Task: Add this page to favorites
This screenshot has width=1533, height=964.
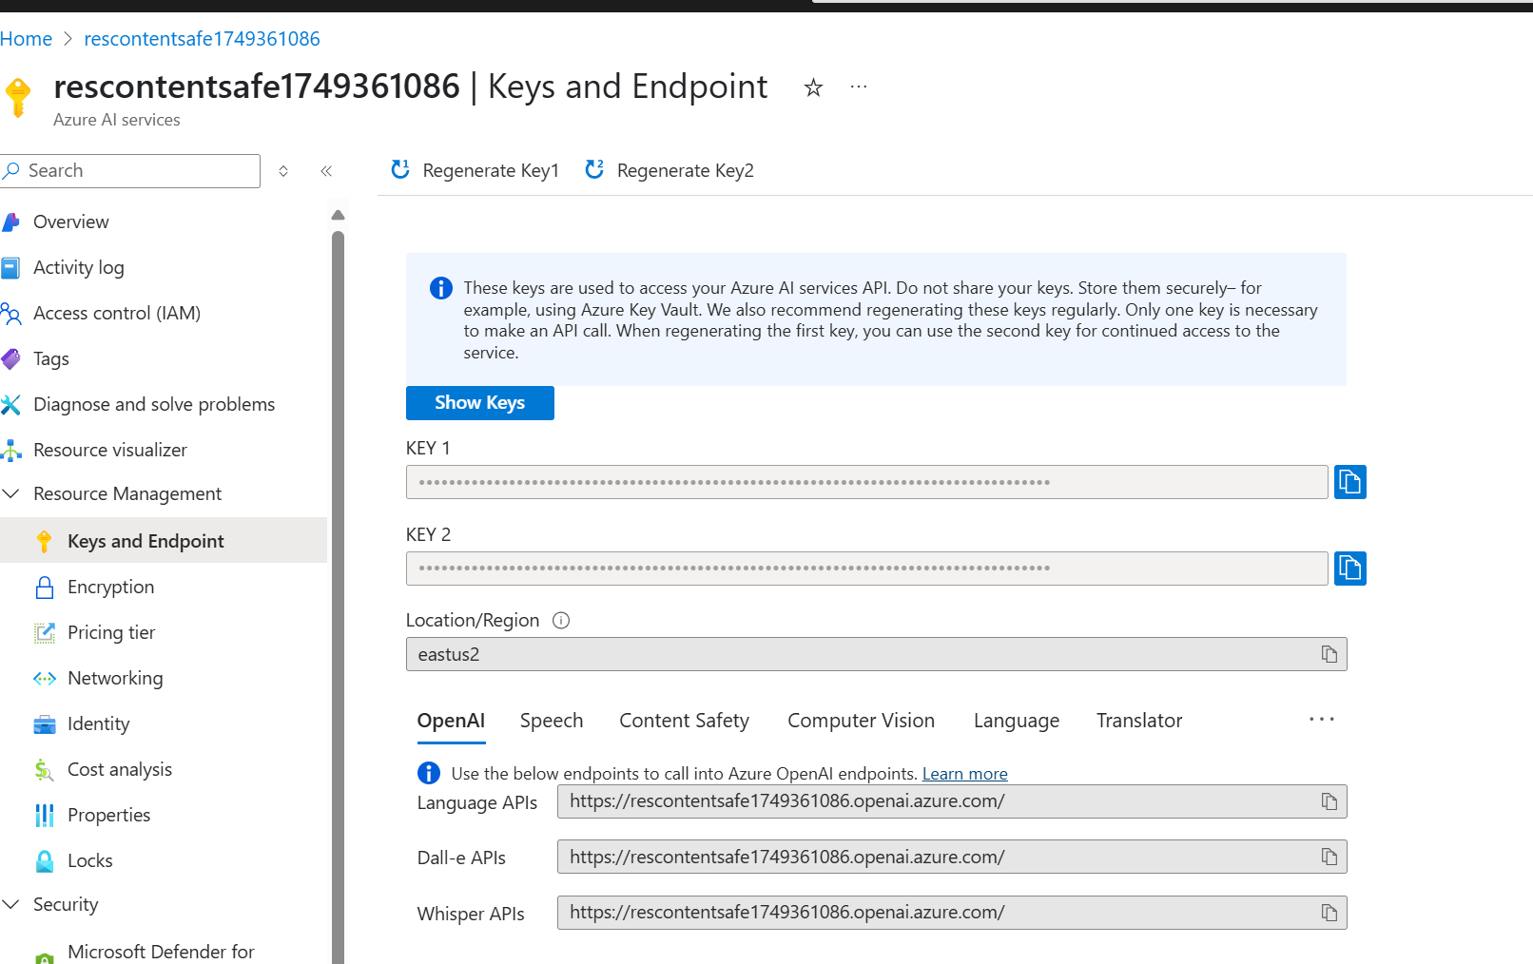Action: coord(813,87)
